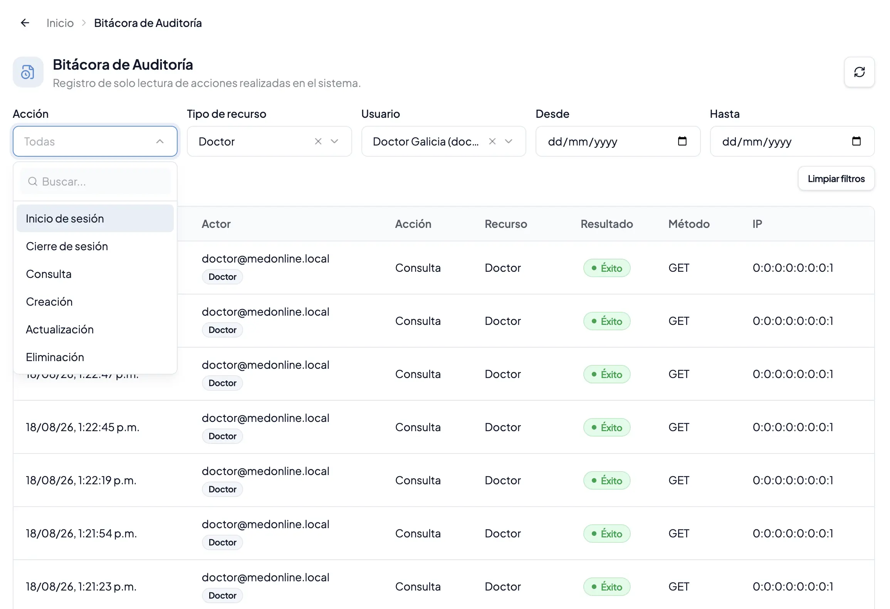Click the Método column header

[689, 224]
